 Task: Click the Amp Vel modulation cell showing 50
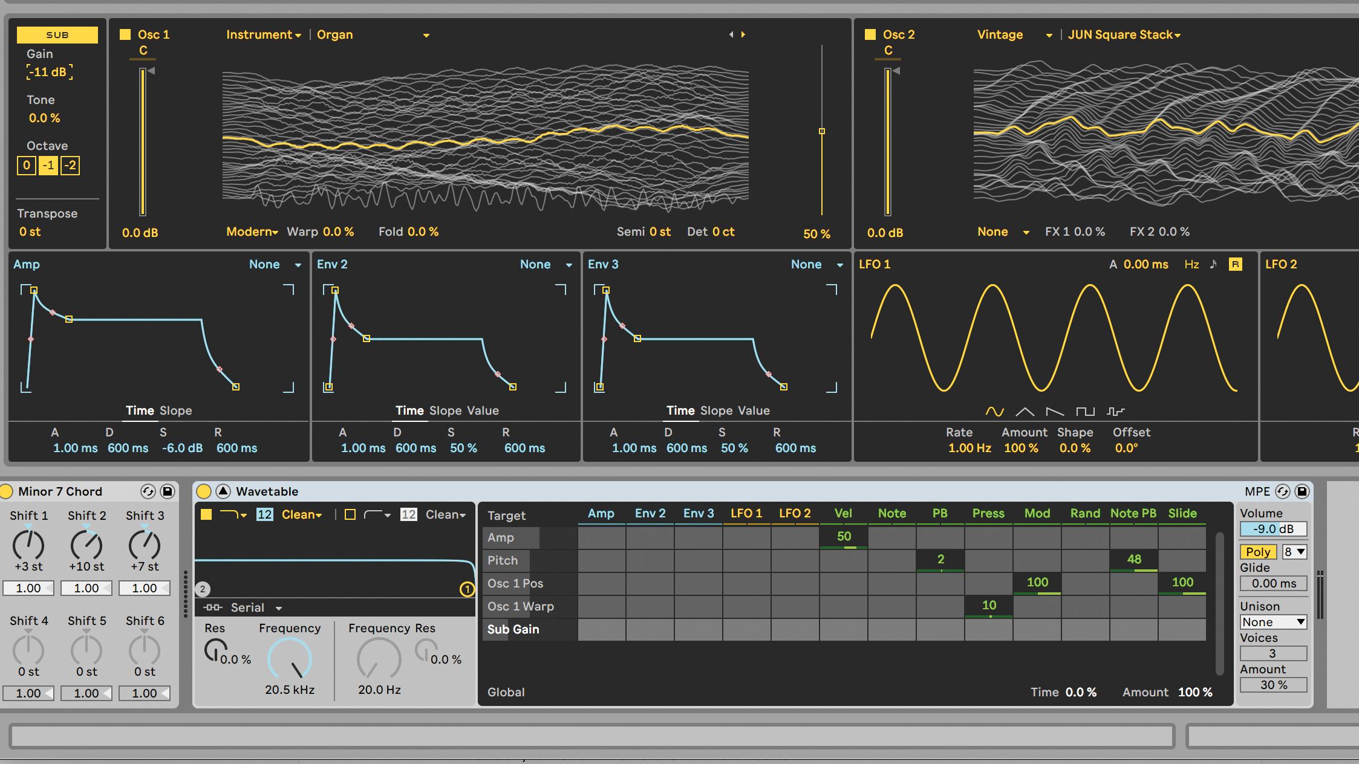[844, 537]
